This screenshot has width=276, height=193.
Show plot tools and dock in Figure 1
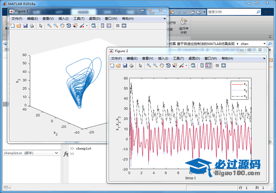point(124,26)
